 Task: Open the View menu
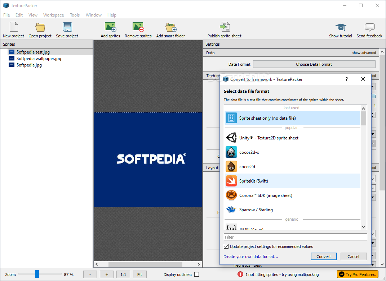(x=33, y=15)
